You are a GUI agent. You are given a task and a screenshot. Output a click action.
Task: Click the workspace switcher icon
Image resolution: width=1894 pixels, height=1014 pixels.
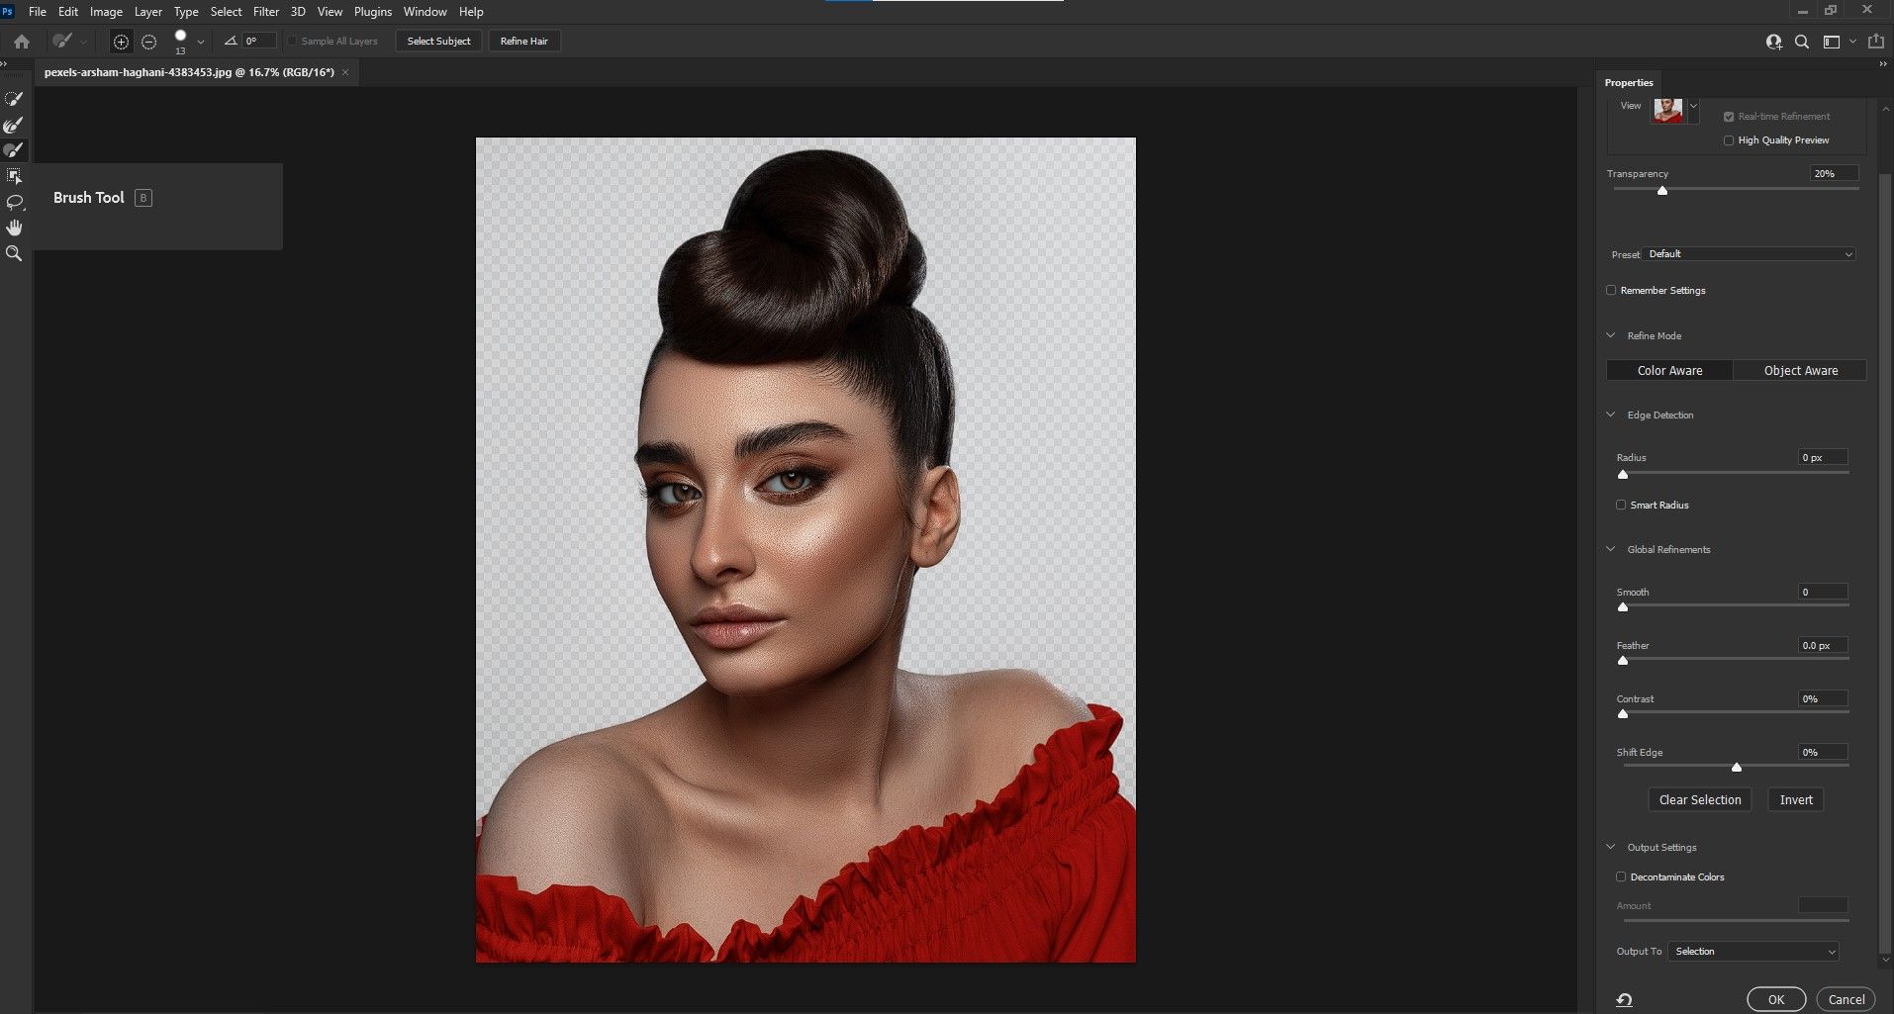(x=1832, y=42)
